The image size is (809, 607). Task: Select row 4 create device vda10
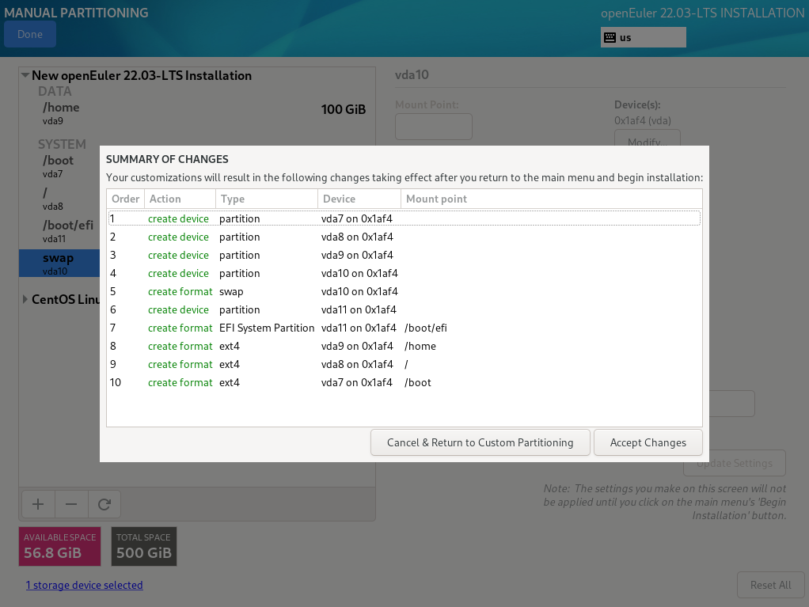tap(404, 273)
